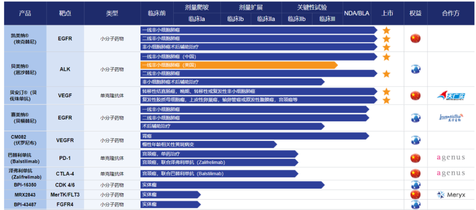Select the 实体瘤 bar in BPI-16350 row
The width and height of the screenshot is (476, 210).
233,185
